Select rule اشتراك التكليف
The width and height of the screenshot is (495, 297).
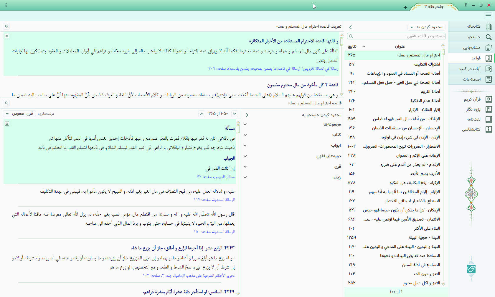(393, 64)
